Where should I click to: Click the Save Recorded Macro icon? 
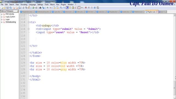[98, 8]
